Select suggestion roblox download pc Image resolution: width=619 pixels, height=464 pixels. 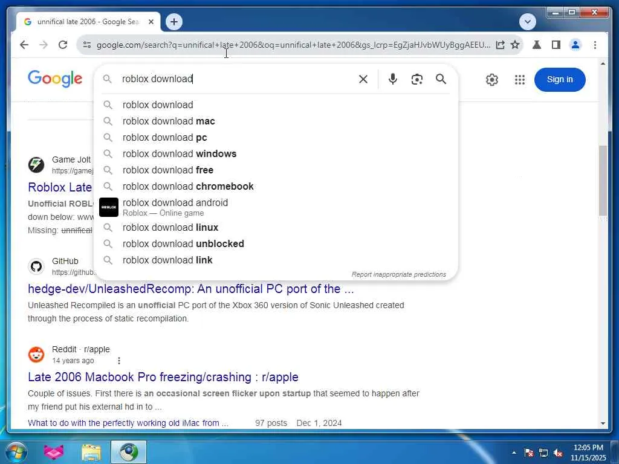click(x=276, y=137)
